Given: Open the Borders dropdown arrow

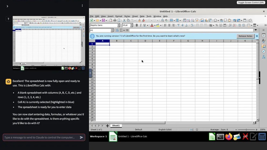Looking at the screenshot, I should point(252,25).
